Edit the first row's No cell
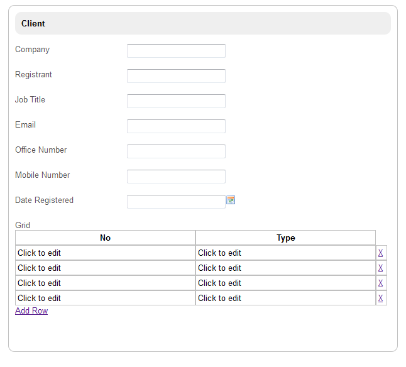The width and height of the screenshot is (406, 367). tap(105, 253)
